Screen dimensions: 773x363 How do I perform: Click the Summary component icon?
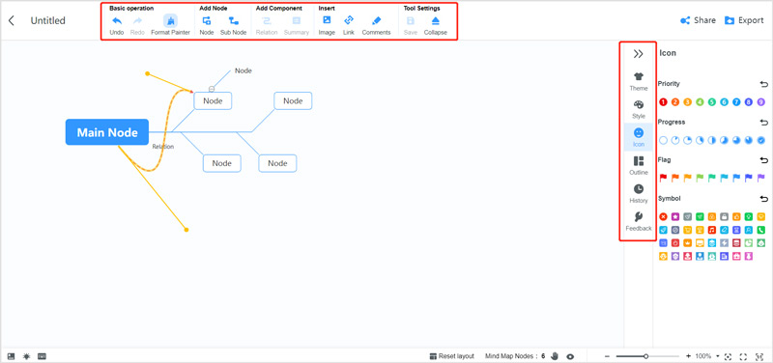[x=297, y=20]
